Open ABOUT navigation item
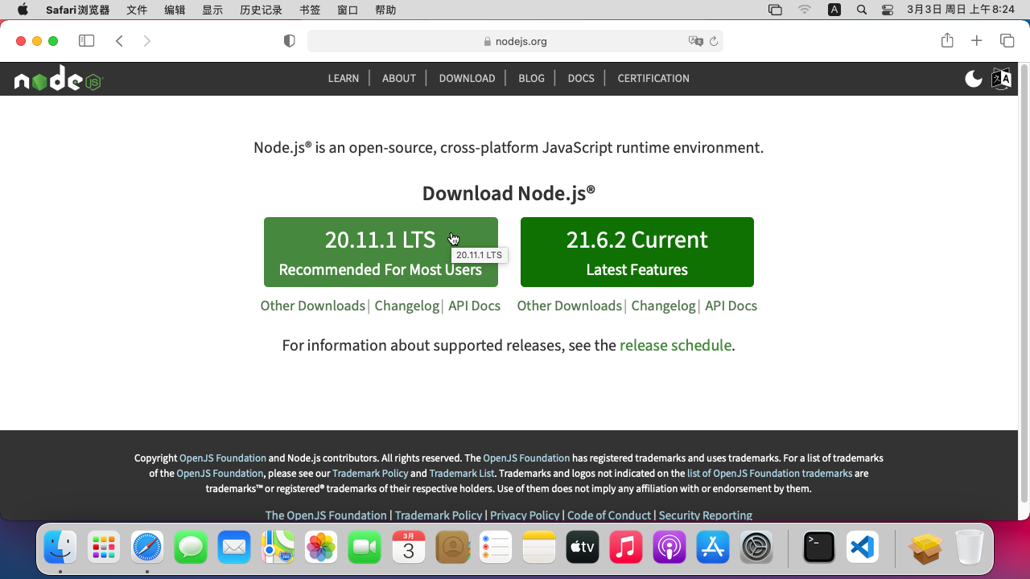Screen dimensions: 1030x579 (399, 78)
